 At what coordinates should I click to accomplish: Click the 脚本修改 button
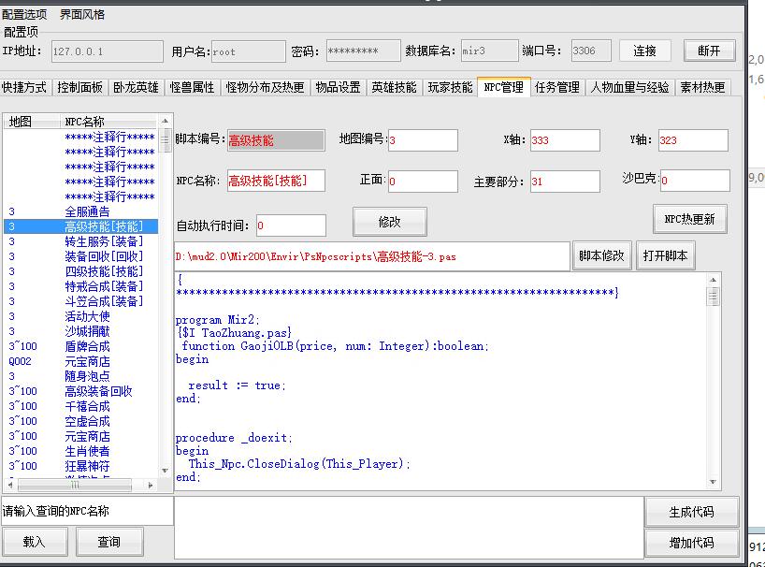601,255
